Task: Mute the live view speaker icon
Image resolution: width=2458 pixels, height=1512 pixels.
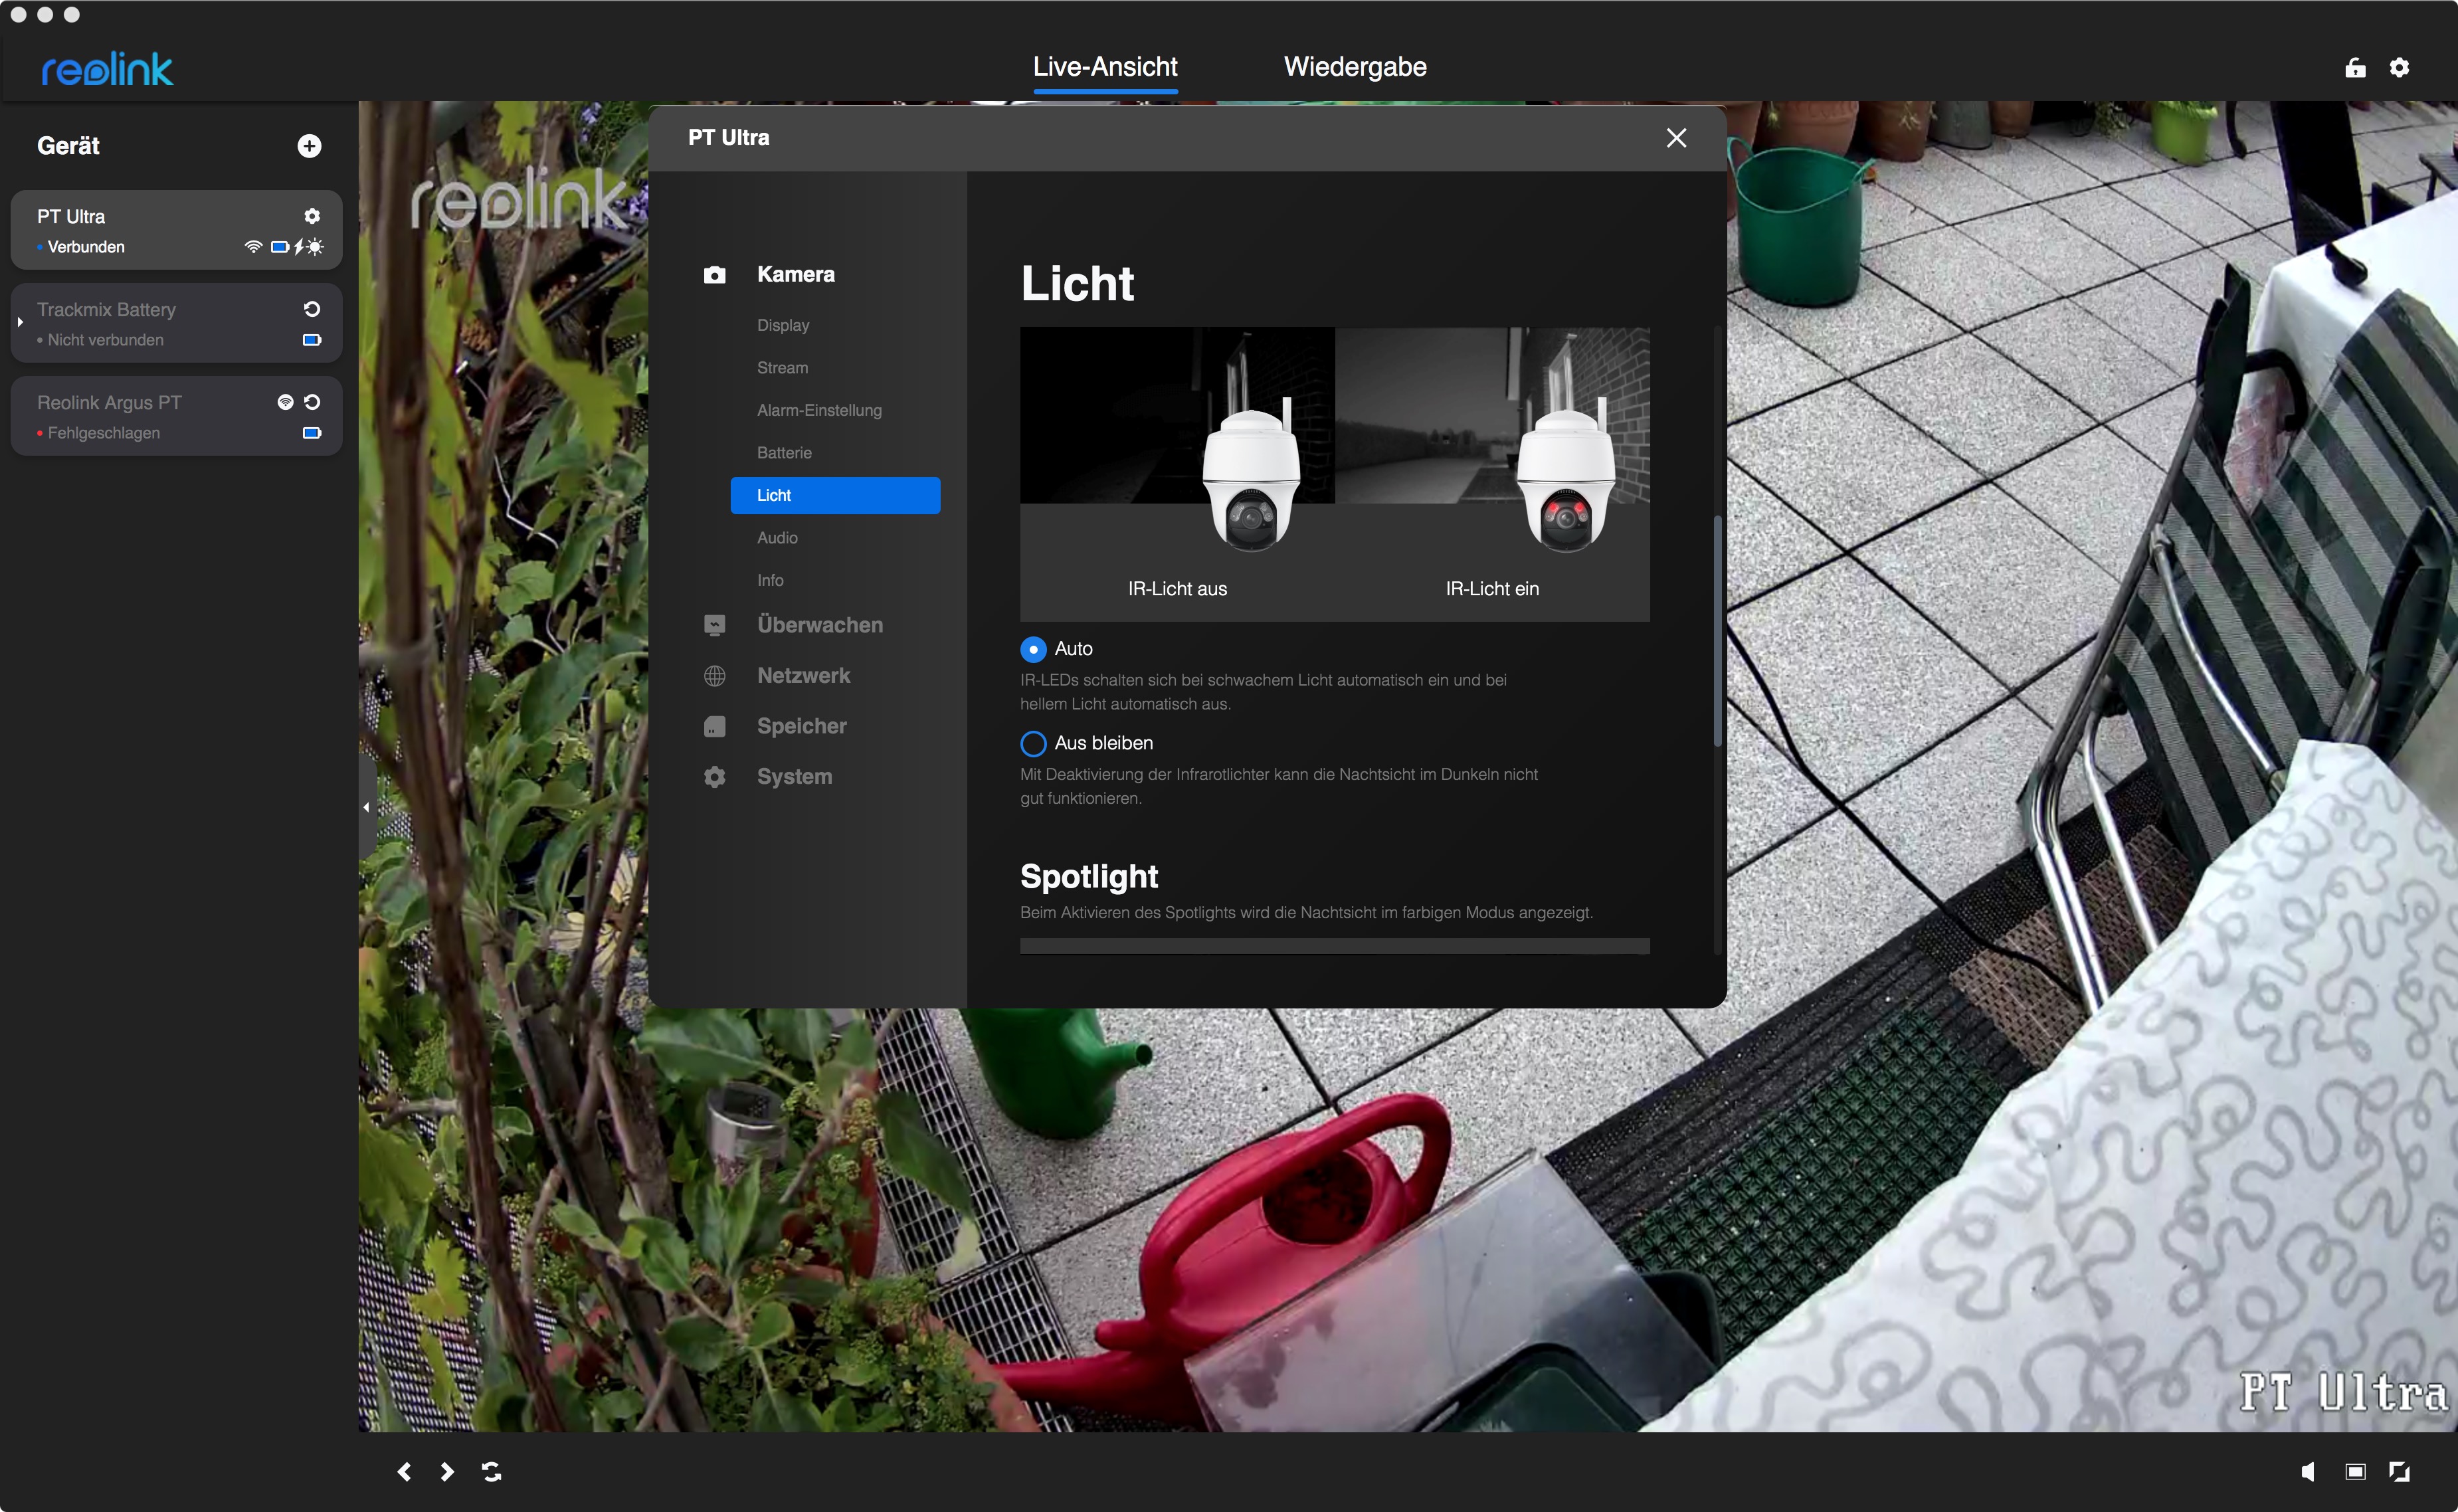Action: pyautogui.click(x=2307, y=1471)
